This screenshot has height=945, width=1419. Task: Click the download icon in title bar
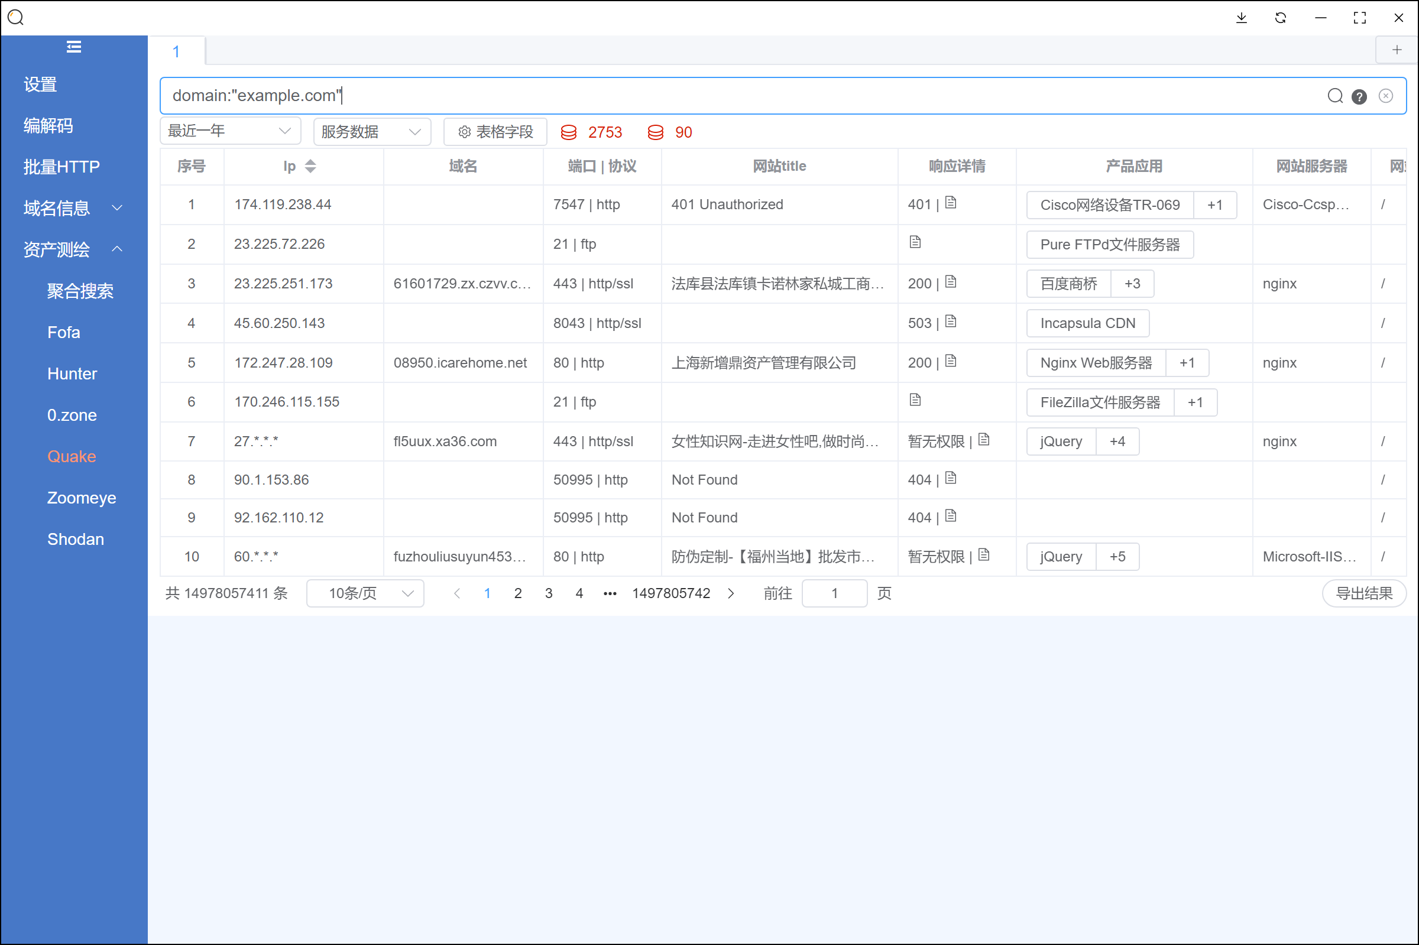pyautogui.click(x=1241, y=18)
